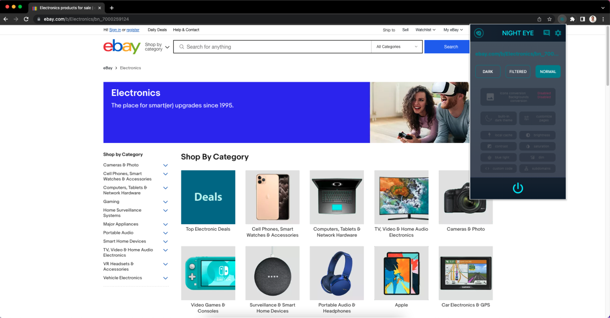Open Sell link in top bar
Screen dimensions: 610x318
[x=405, y=30]
